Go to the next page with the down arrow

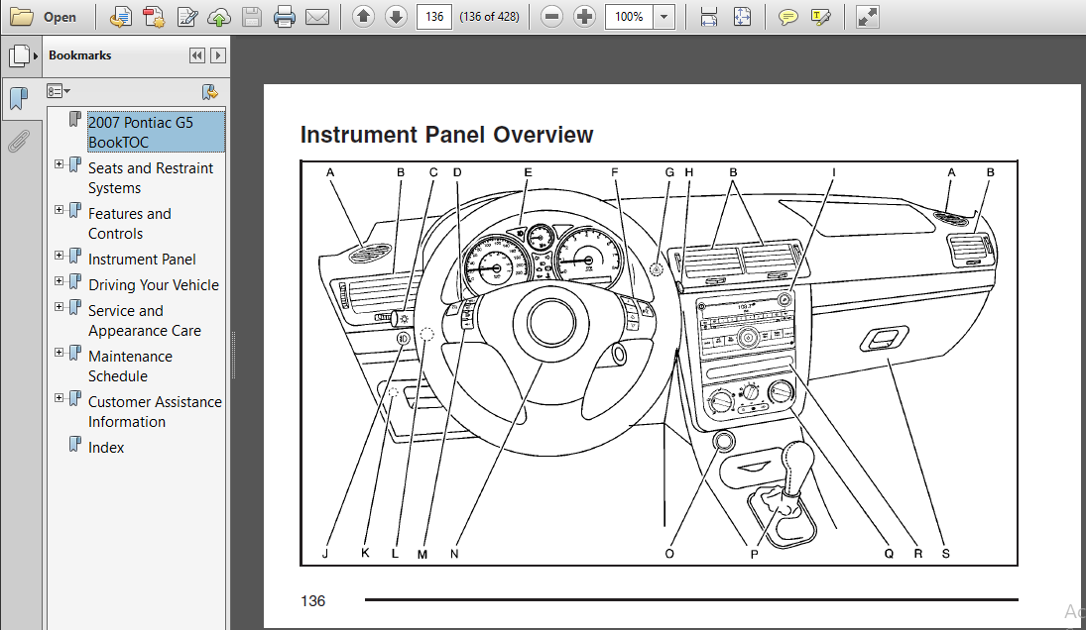click(396, 17)
